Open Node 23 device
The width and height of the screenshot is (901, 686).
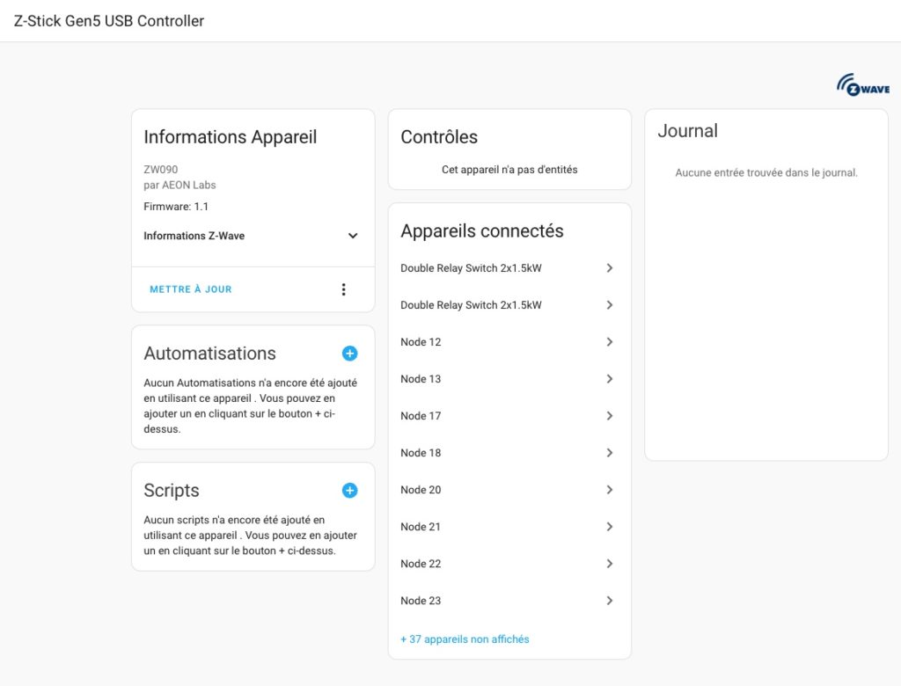point(508,601)
